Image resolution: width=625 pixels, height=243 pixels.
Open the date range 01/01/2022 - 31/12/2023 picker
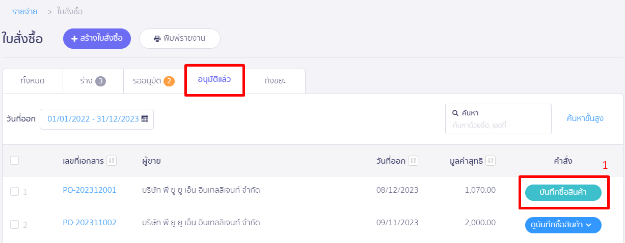pyautogui.click(x=97, y=119)
